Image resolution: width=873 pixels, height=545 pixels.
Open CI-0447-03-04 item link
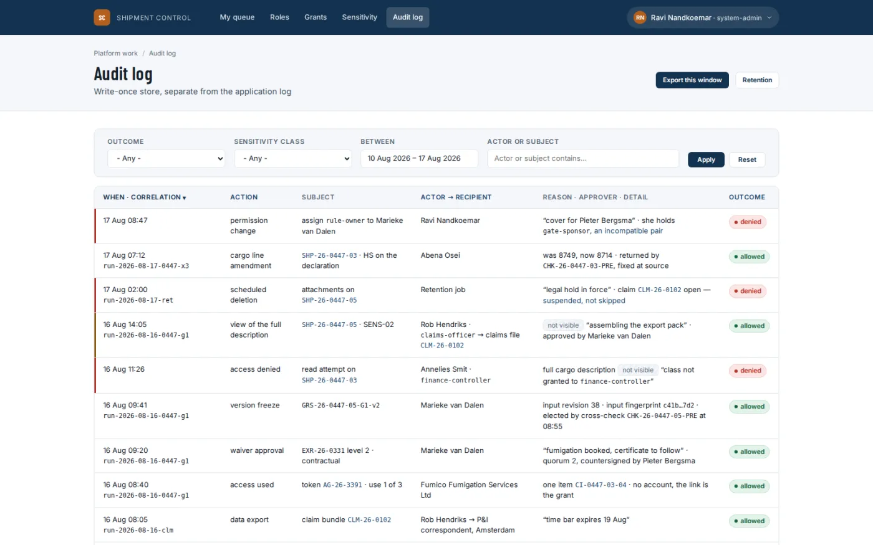(x=600, y=485)
